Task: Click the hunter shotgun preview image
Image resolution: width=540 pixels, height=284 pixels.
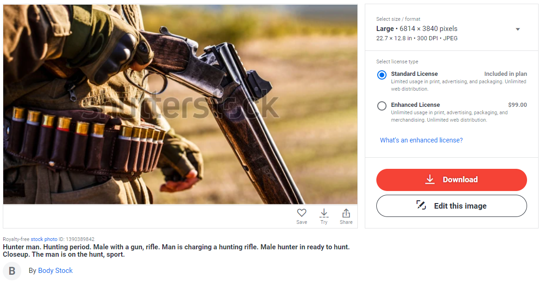Action: tap(180, 104)
